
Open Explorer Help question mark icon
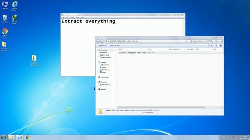pos(221,45)
